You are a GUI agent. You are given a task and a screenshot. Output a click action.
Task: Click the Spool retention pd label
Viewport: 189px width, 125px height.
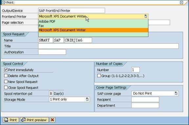[18, 94]
